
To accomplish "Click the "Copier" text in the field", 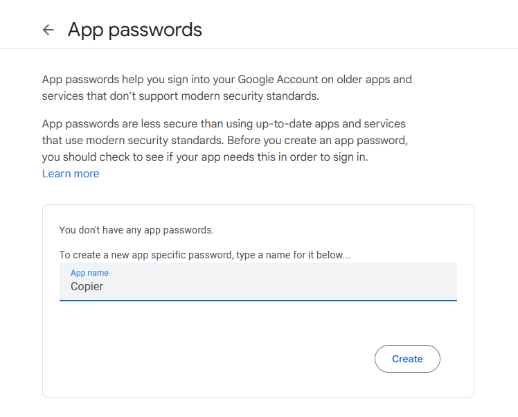I will (x=87, y=286).
